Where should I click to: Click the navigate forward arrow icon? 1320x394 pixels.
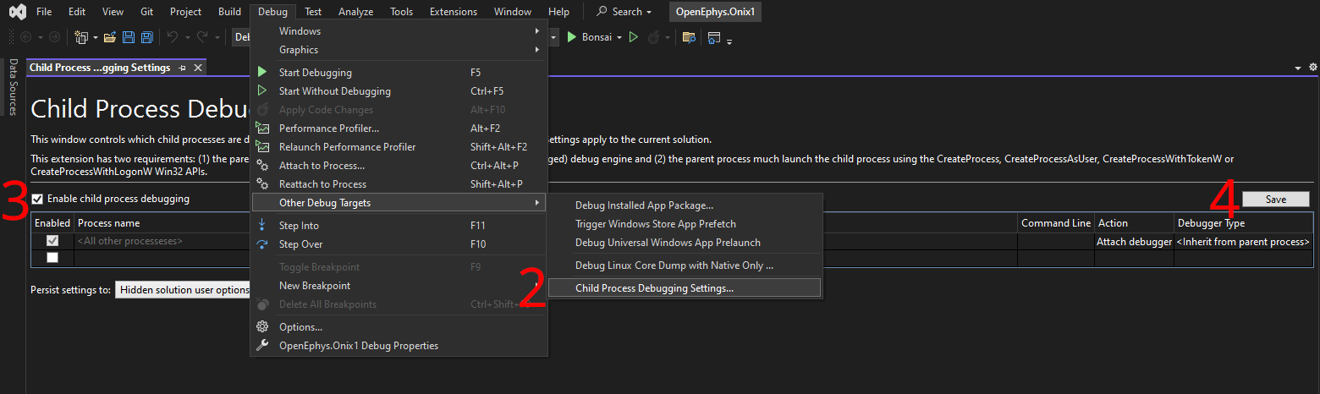point(54,37)
